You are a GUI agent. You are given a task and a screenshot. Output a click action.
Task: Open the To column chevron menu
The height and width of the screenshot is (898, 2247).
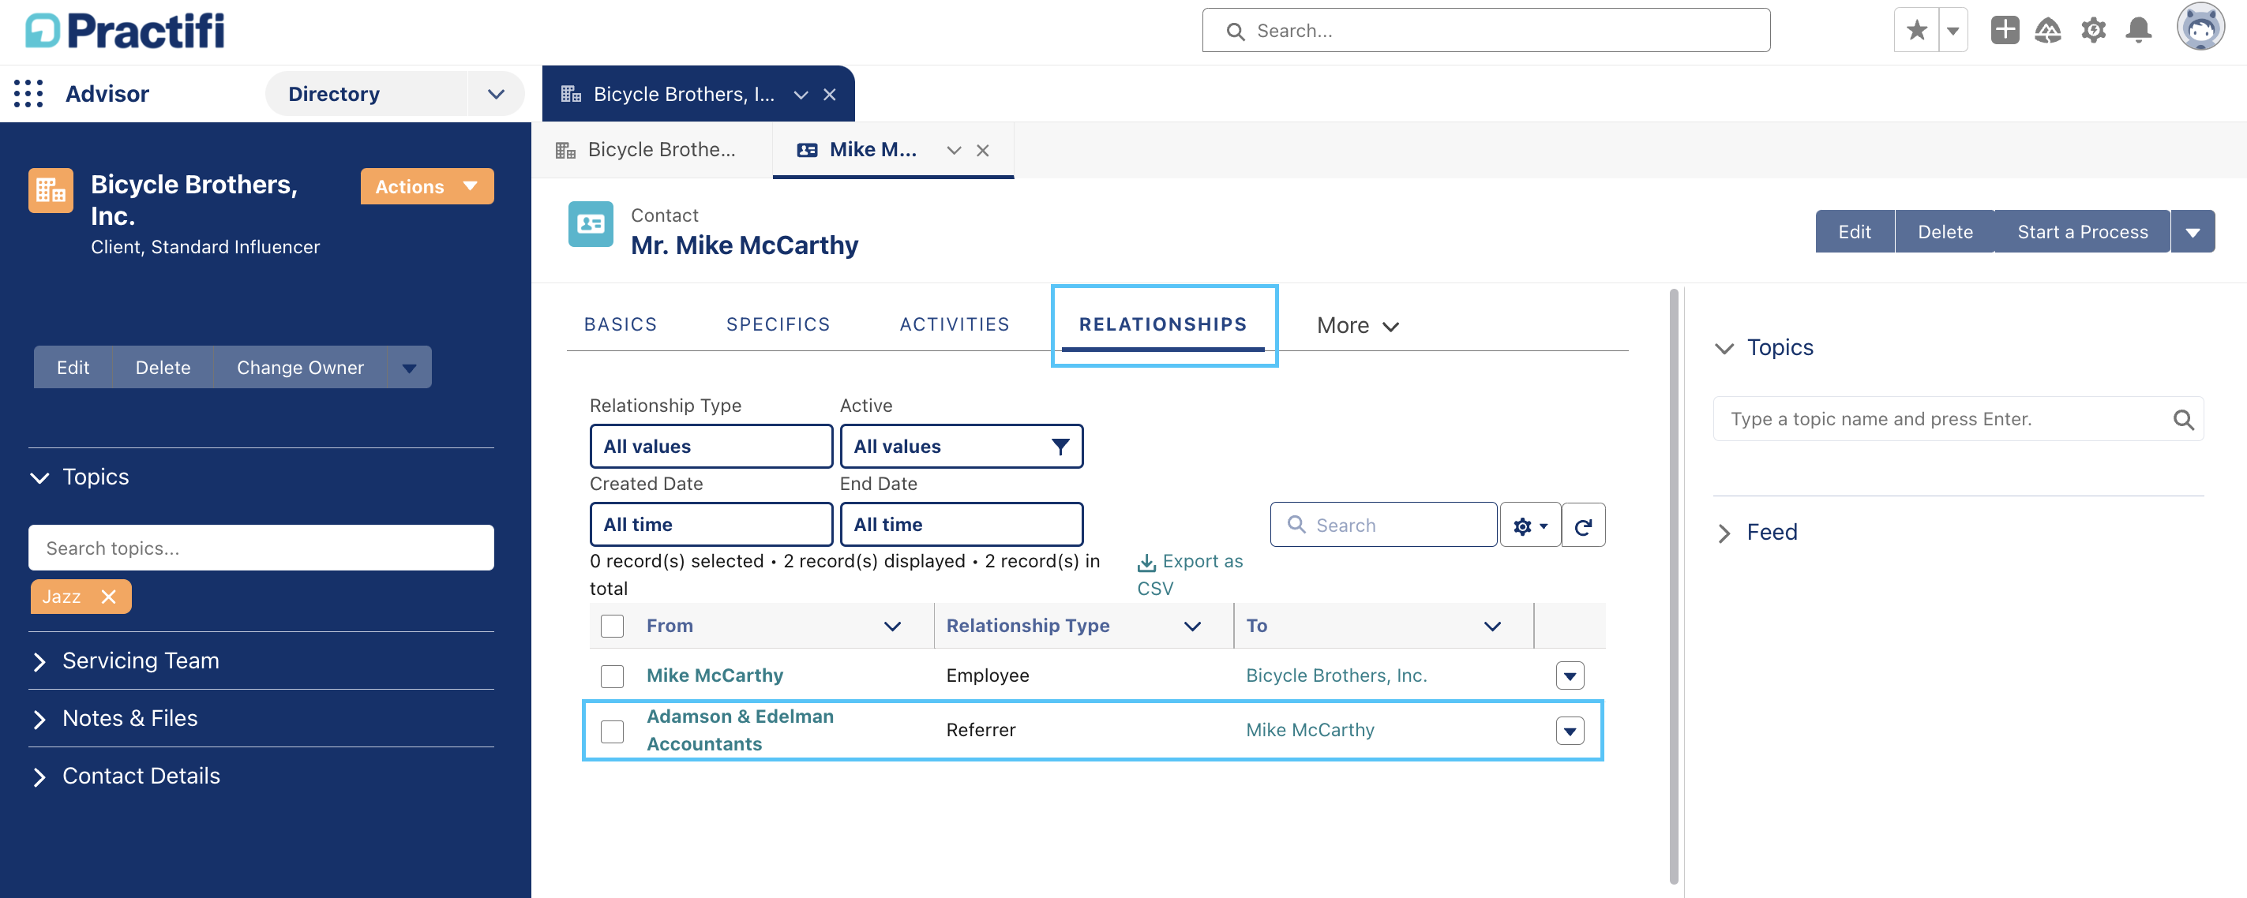[x=1492, y=626]
